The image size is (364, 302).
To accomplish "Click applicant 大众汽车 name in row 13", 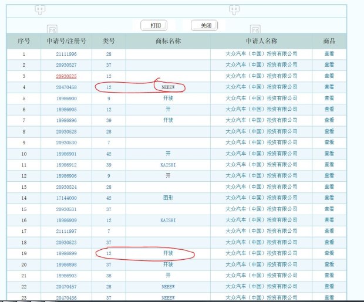I will pos(261,187).
